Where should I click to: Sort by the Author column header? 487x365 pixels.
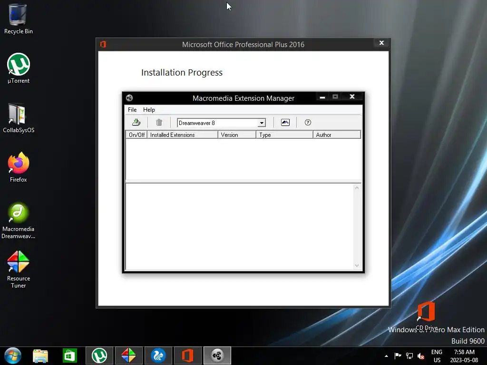(x=337, y=134)
